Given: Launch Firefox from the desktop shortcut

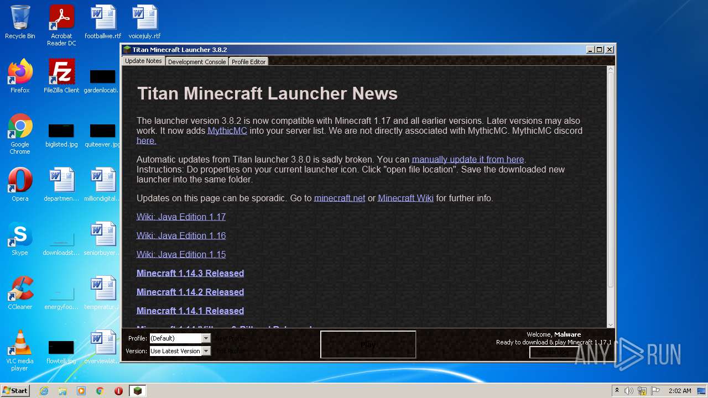Looking at the screenshot, I should click(20, 76).
